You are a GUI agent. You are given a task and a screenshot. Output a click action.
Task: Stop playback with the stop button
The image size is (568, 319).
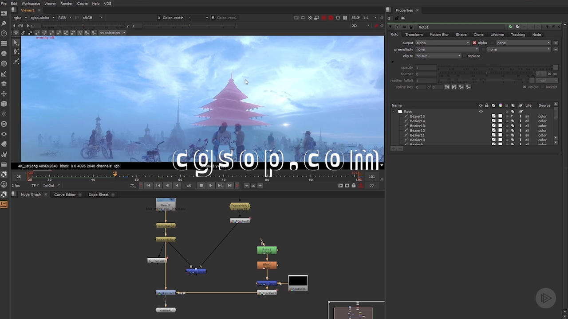(x=201, y=186)
